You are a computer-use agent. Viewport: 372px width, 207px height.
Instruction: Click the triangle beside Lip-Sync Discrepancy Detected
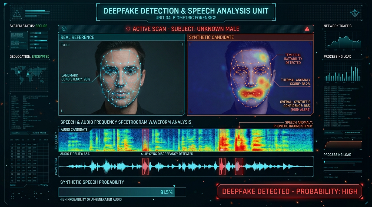click(142, 154)
